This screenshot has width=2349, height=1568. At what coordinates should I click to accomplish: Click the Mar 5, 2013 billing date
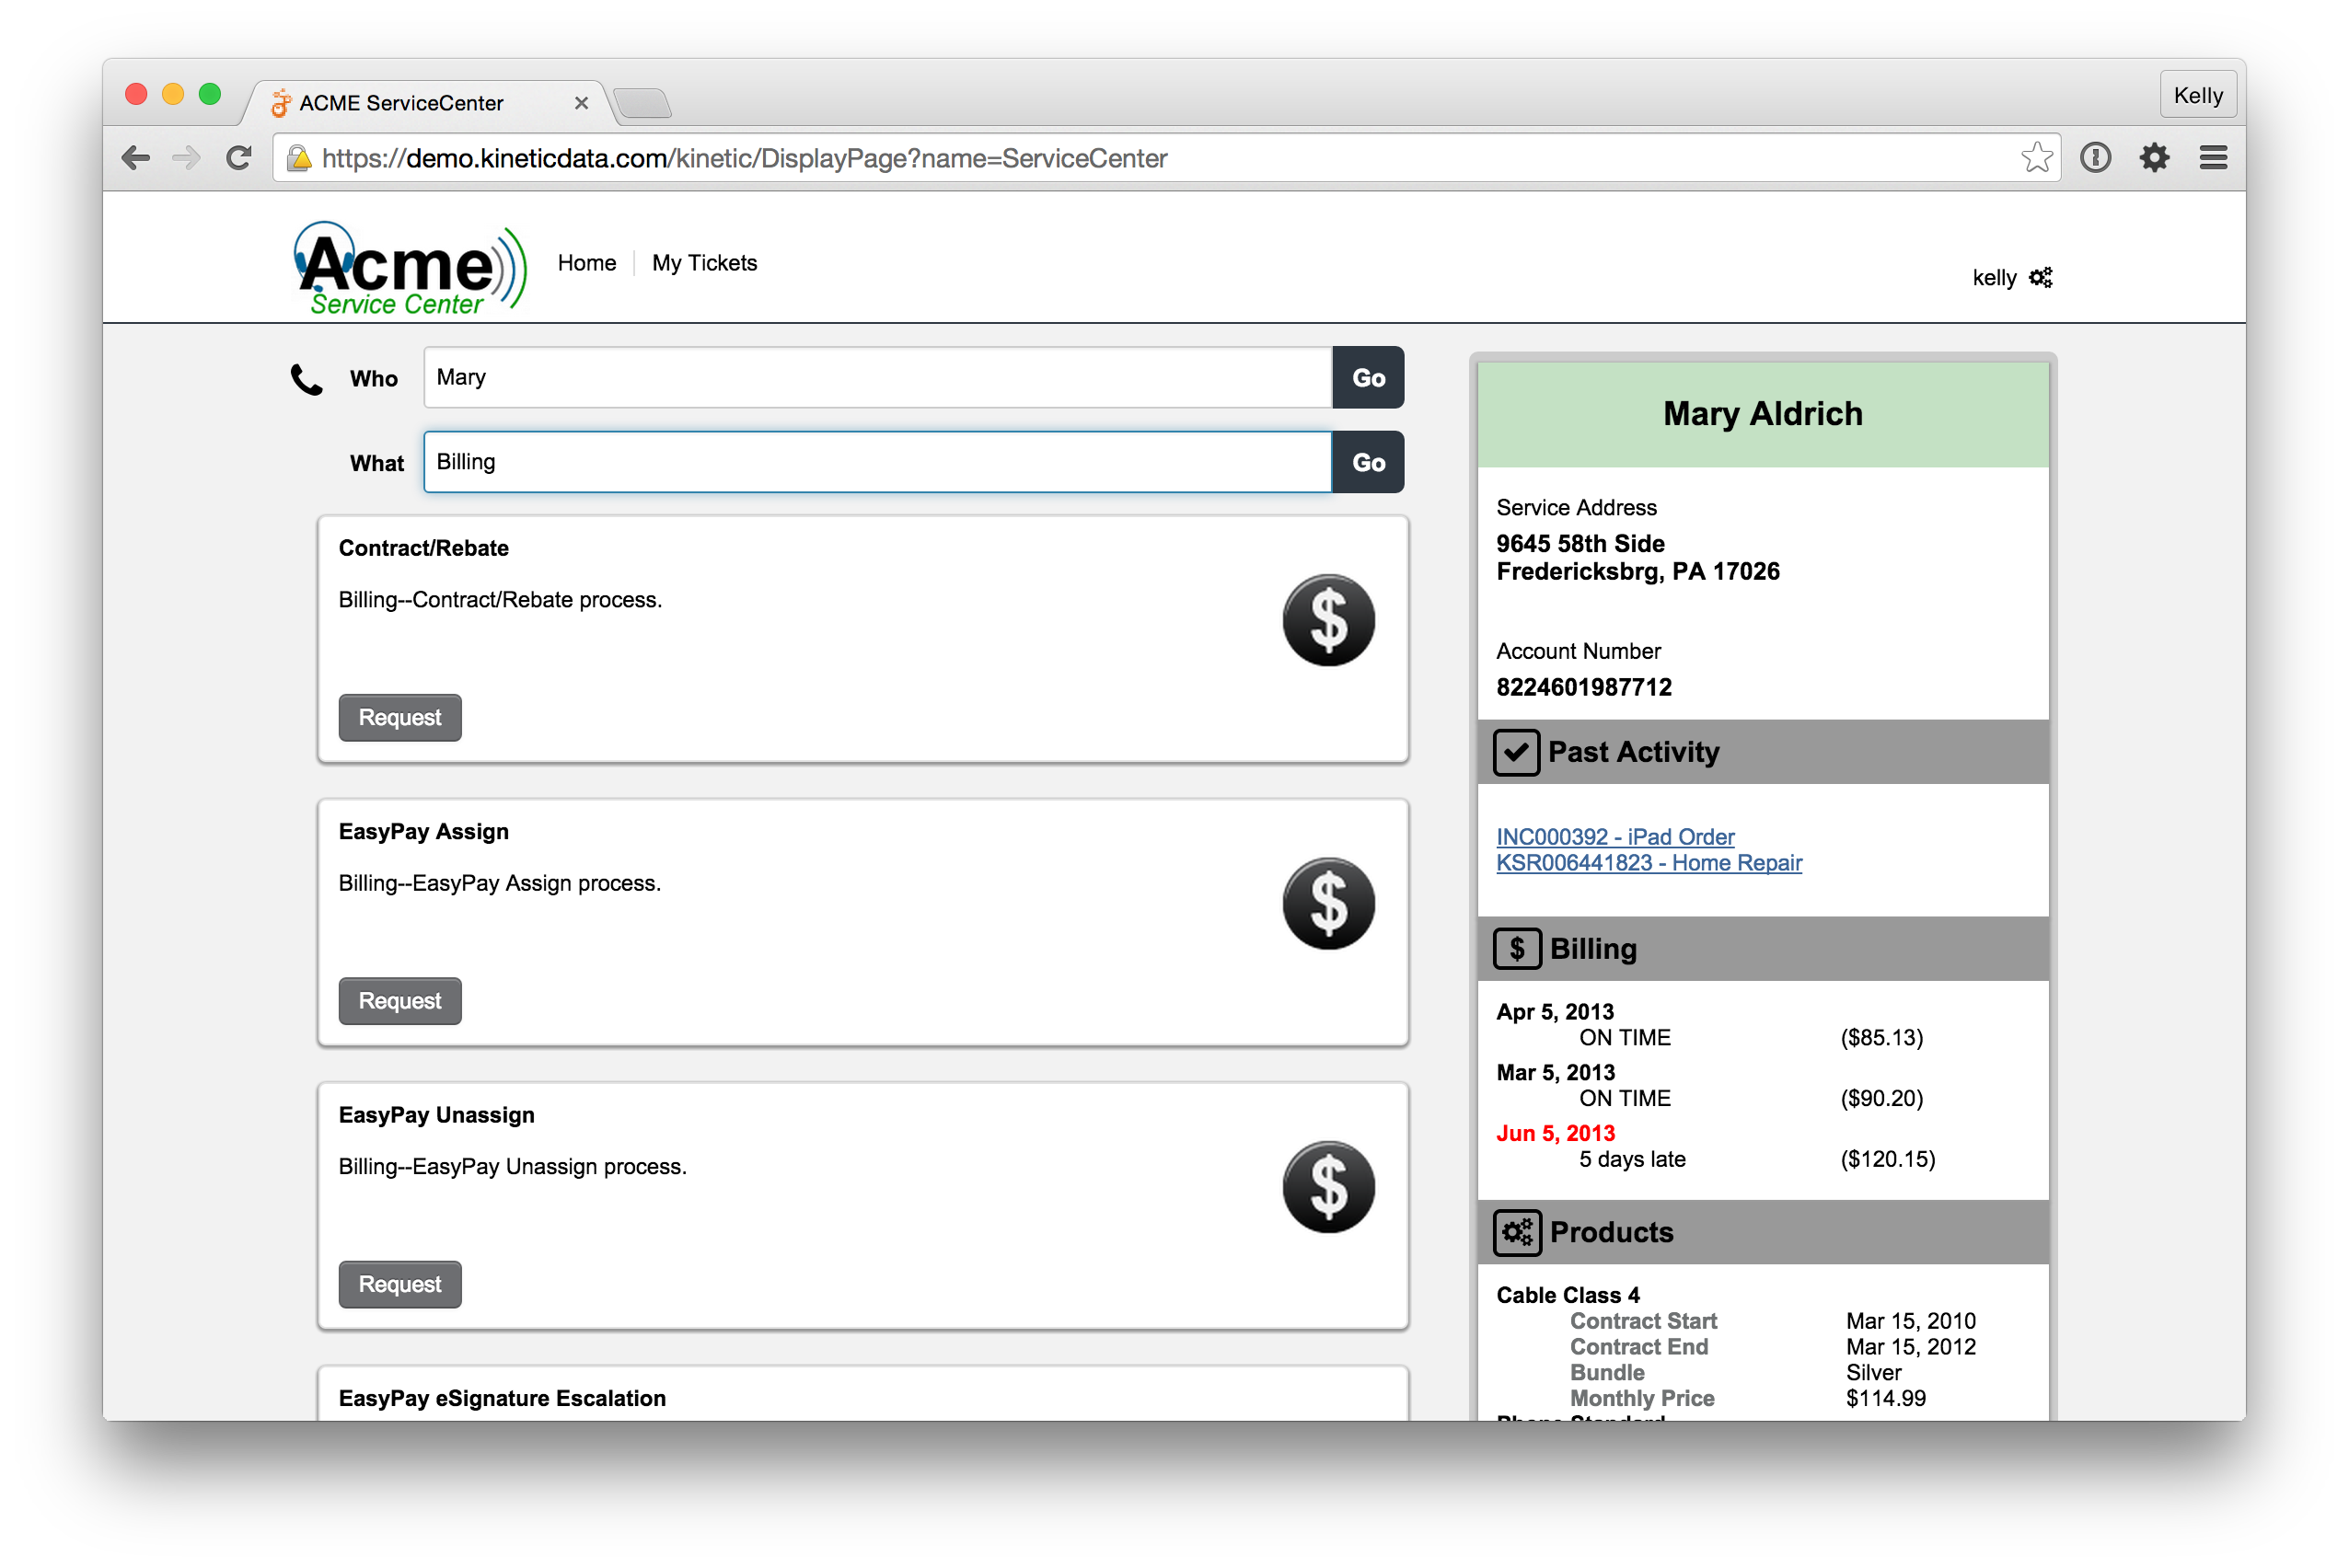(x=1555, y=1073)
